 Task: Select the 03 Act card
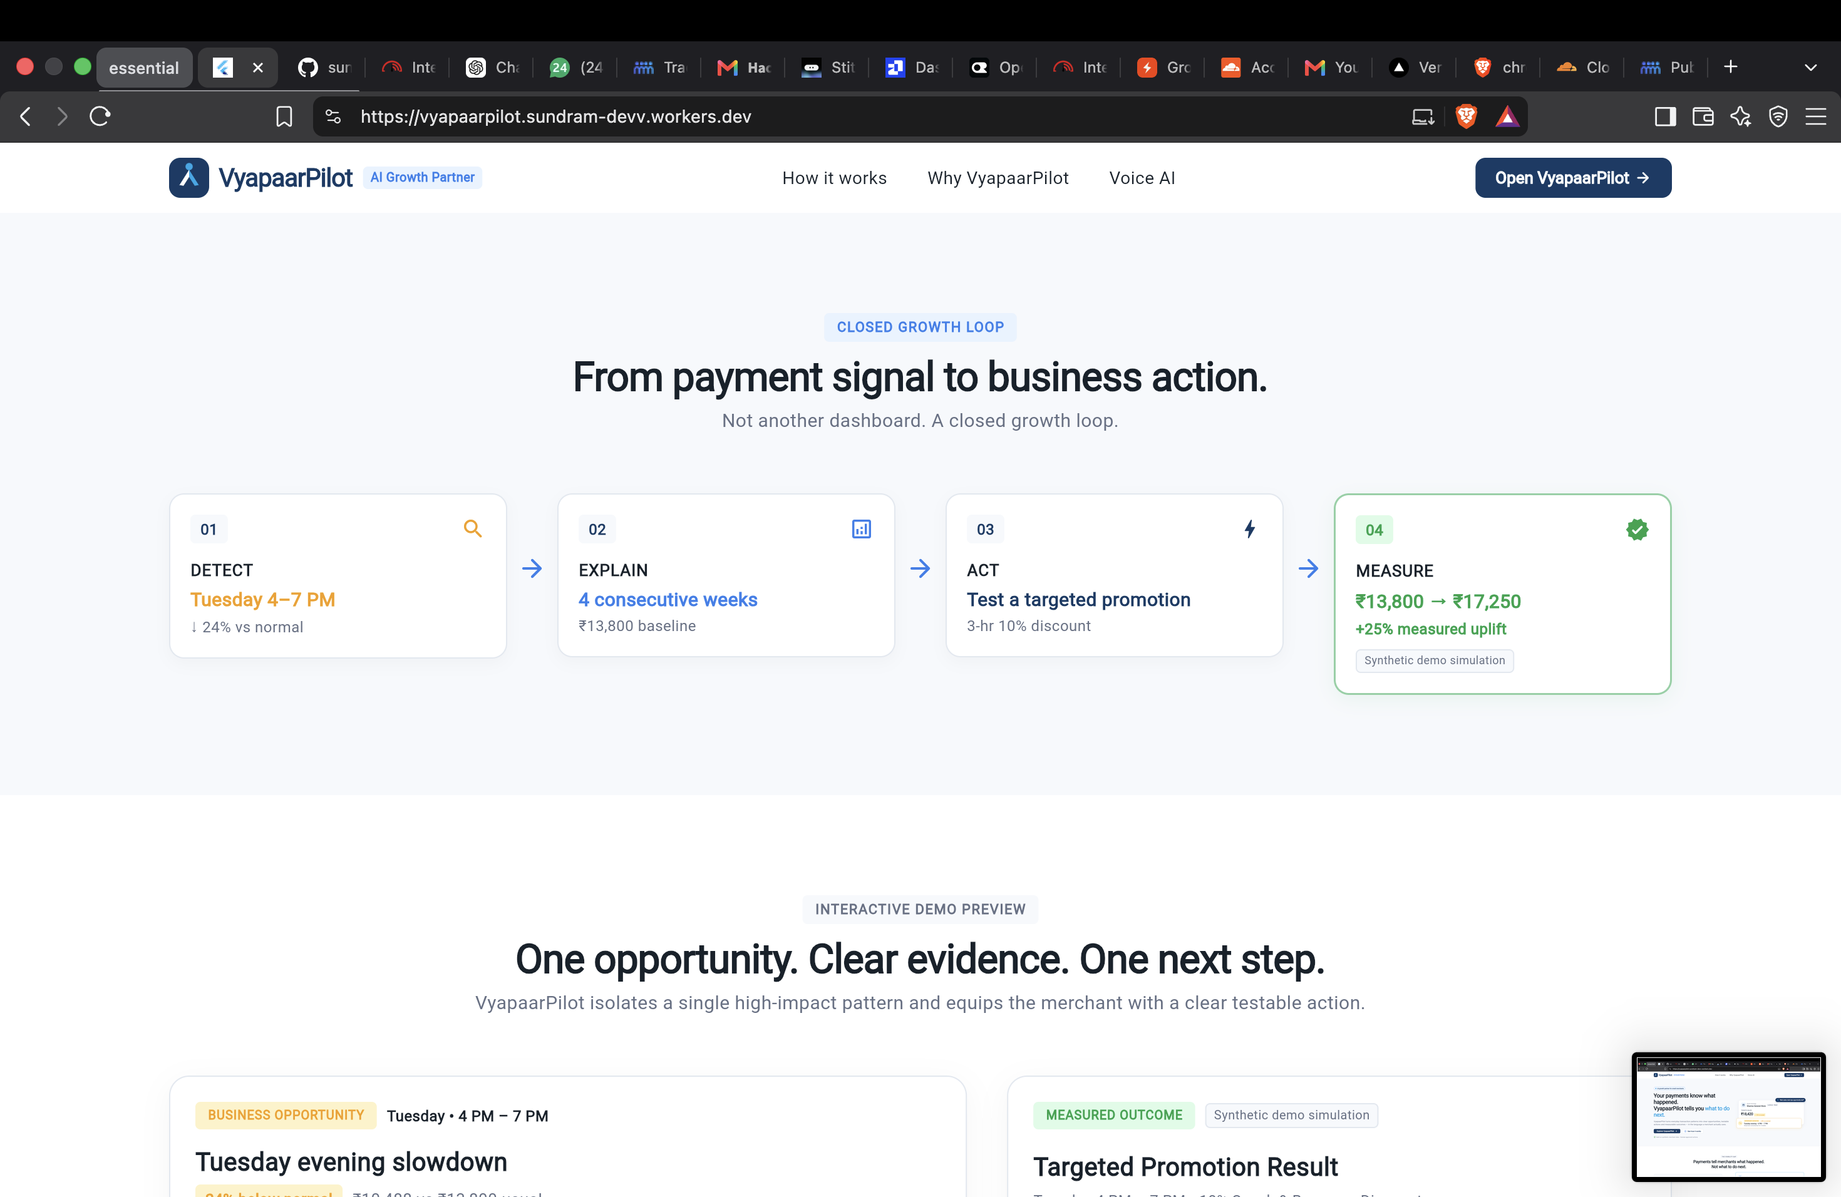[1115, 575]
